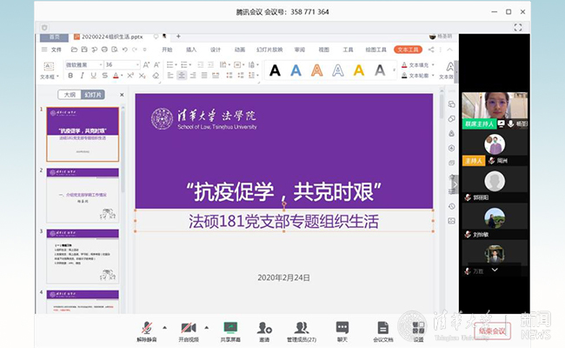The height and width of the screenshot is (348, 565).
Task: Expand the camera options arrow
Action: [205, 326]
